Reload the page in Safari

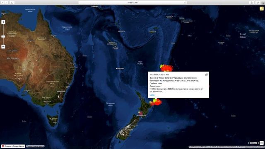click(185, 3)
